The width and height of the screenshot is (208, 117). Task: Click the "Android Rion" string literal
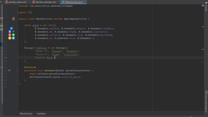(44, 58)
